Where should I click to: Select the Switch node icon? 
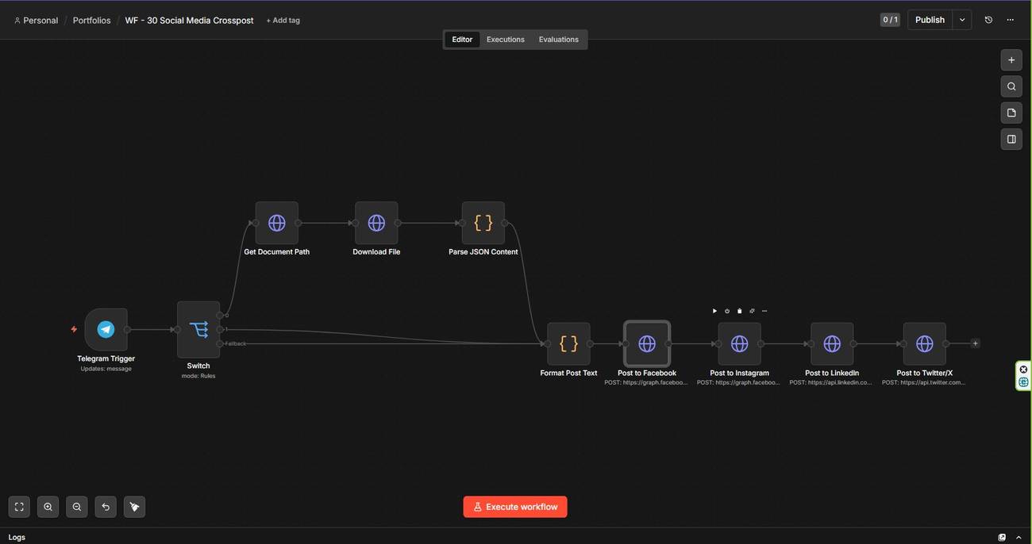click(198, 329)
